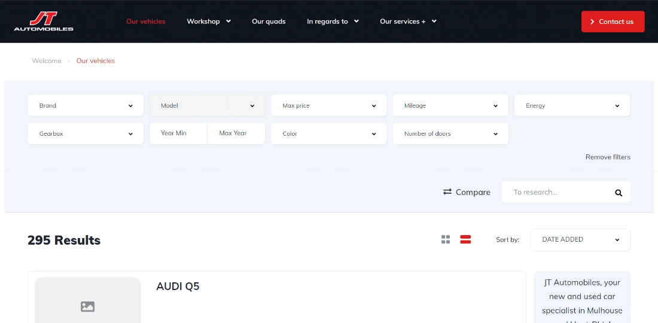Click the Compare arrows icon
This screenshot has height=323, width=658.
447,192
